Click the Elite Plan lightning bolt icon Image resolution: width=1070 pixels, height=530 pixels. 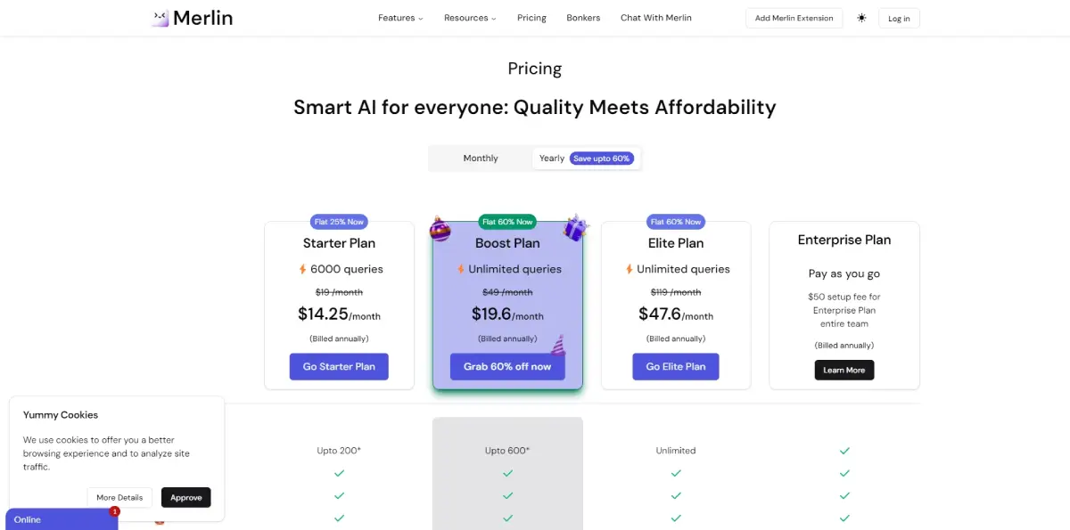(x=630, y=269)
